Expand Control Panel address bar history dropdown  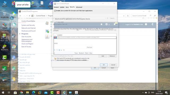click(x=124, y=16)
